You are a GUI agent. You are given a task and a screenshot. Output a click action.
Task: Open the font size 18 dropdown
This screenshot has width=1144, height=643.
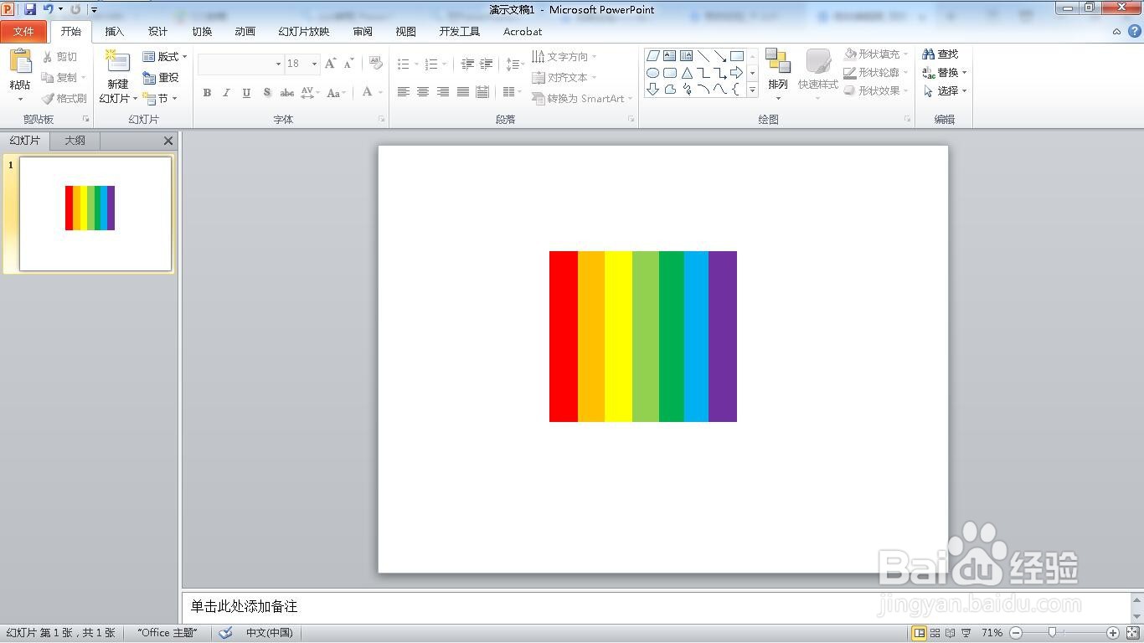(314, 64)
